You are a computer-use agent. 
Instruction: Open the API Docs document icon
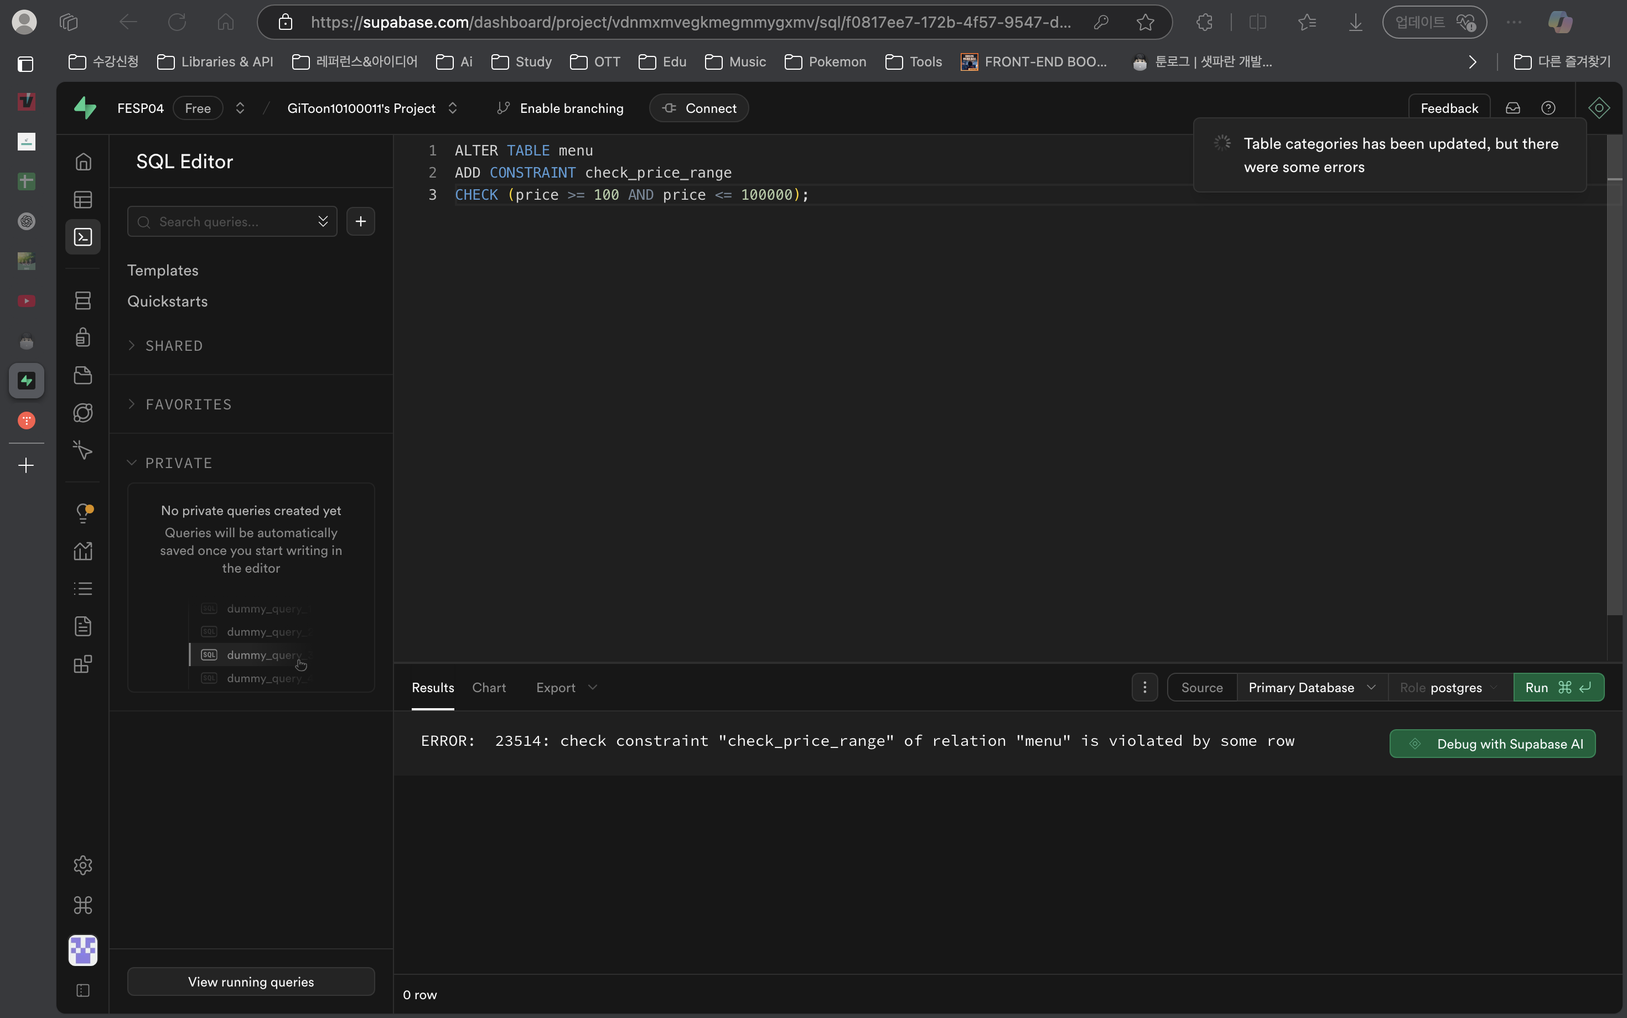click(x=83, y=626)
